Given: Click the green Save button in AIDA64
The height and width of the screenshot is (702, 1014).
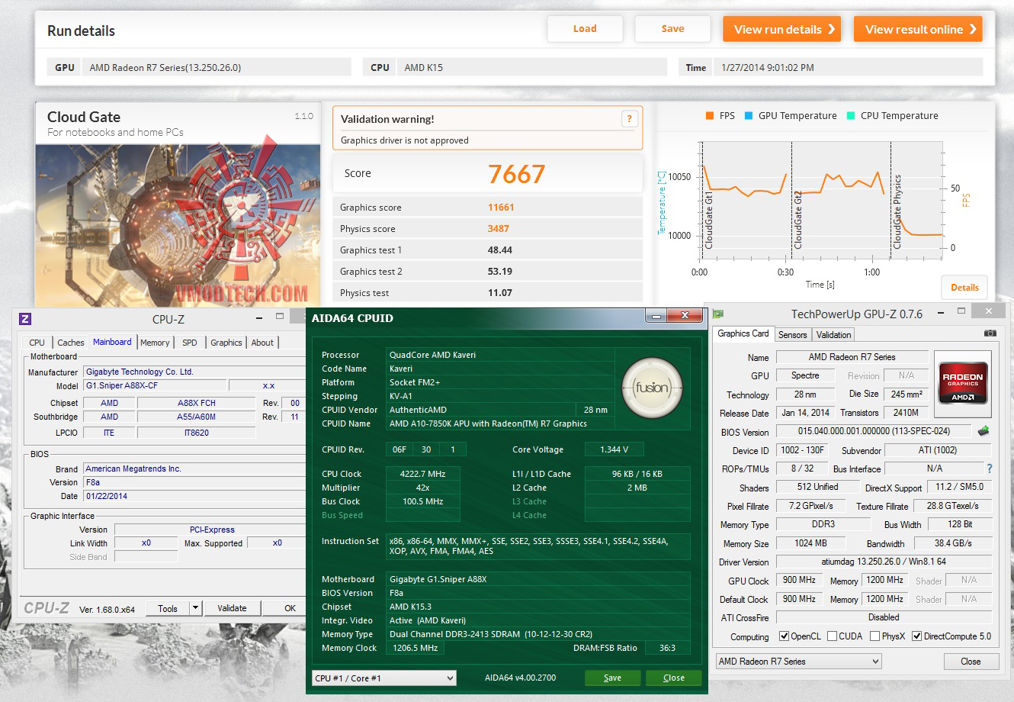Looking at the screenshot, I should coord(612,678).
